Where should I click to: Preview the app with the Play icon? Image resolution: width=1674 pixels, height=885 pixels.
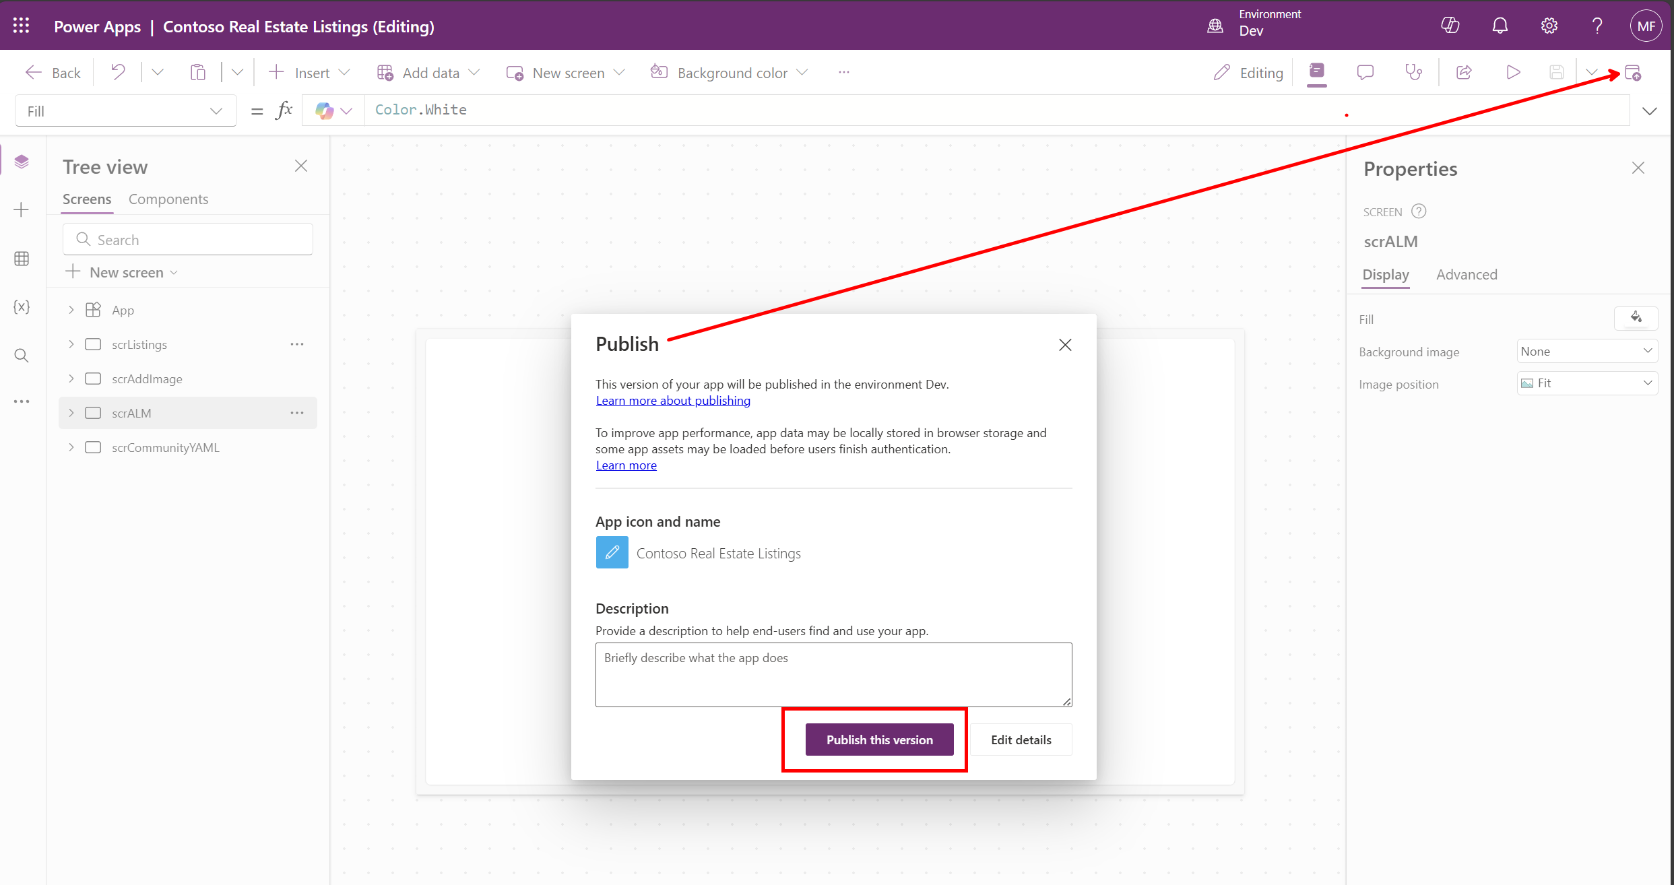1513,72
